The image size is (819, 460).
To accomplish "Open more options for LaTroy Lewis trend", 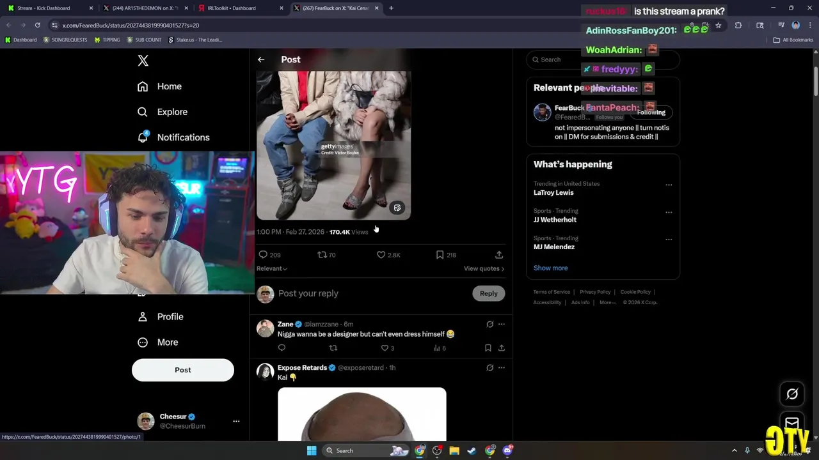I will (x=669, y=185).
